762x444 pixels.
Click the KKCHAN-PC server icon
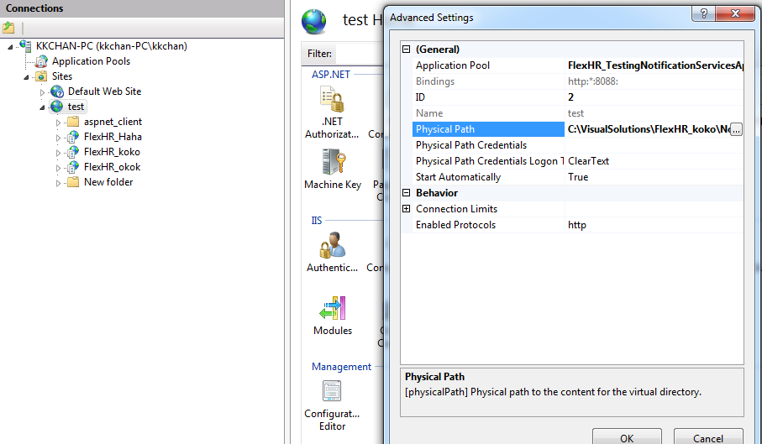pyautogui.click(x=25, y=45)
